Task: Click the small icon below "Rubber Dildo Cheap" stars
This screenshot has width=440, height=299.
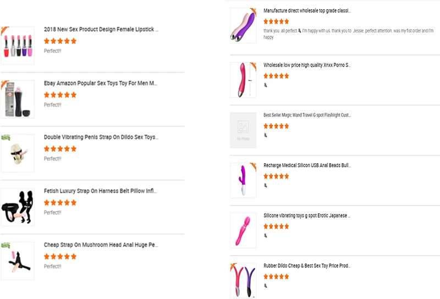Action: pos(266,286)
